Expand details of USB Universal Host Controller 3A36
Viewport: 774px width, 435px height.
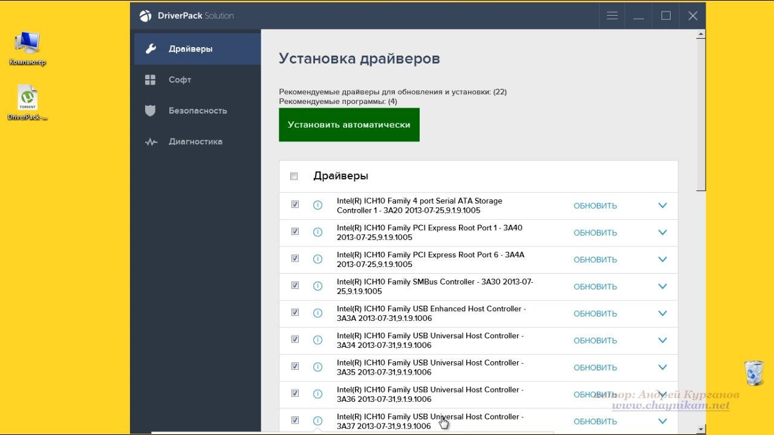point(662,394)
